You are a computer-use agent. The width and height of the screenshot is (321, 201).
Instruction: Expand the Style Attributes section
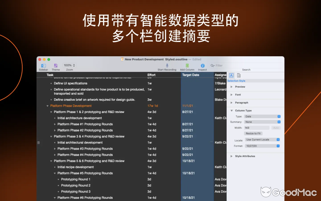pos(232,156)
